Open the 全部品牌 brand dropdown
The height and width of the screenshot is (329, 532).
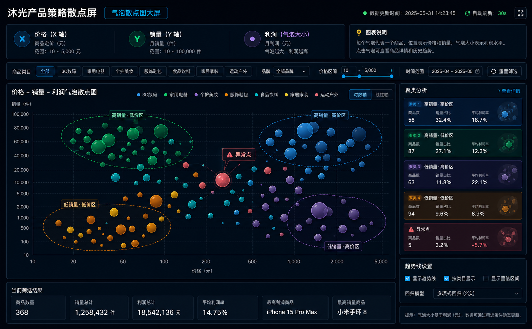[x=291, y=71]
